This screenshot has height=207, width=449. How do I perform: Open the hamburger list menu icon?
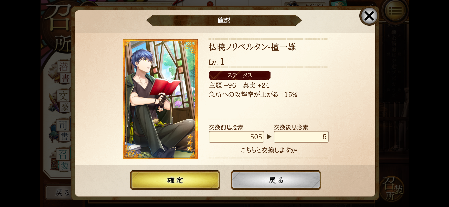coord(395,11)
